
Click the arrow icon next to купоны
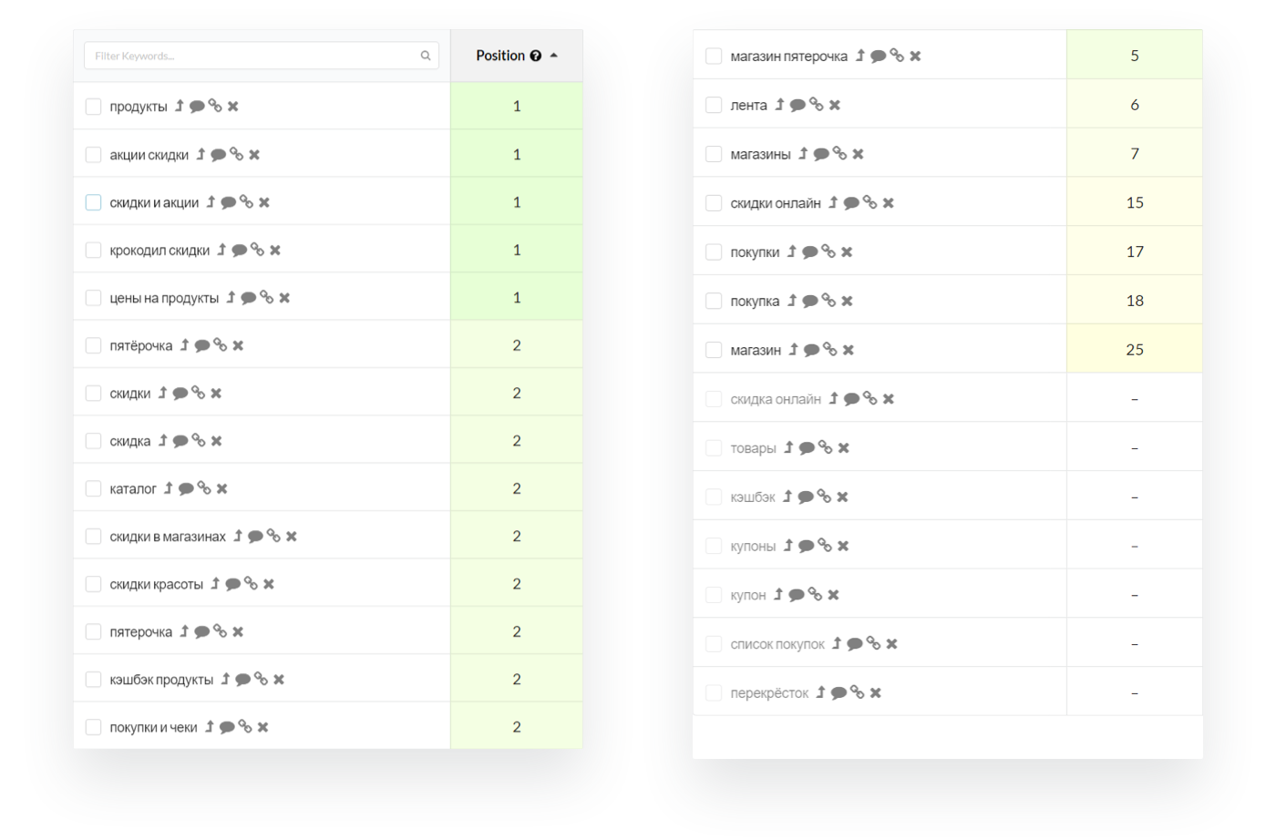(788, 546)
